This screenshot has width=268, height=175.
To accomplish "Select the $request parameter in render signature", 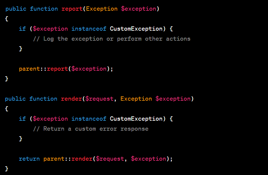I will 99,99.
